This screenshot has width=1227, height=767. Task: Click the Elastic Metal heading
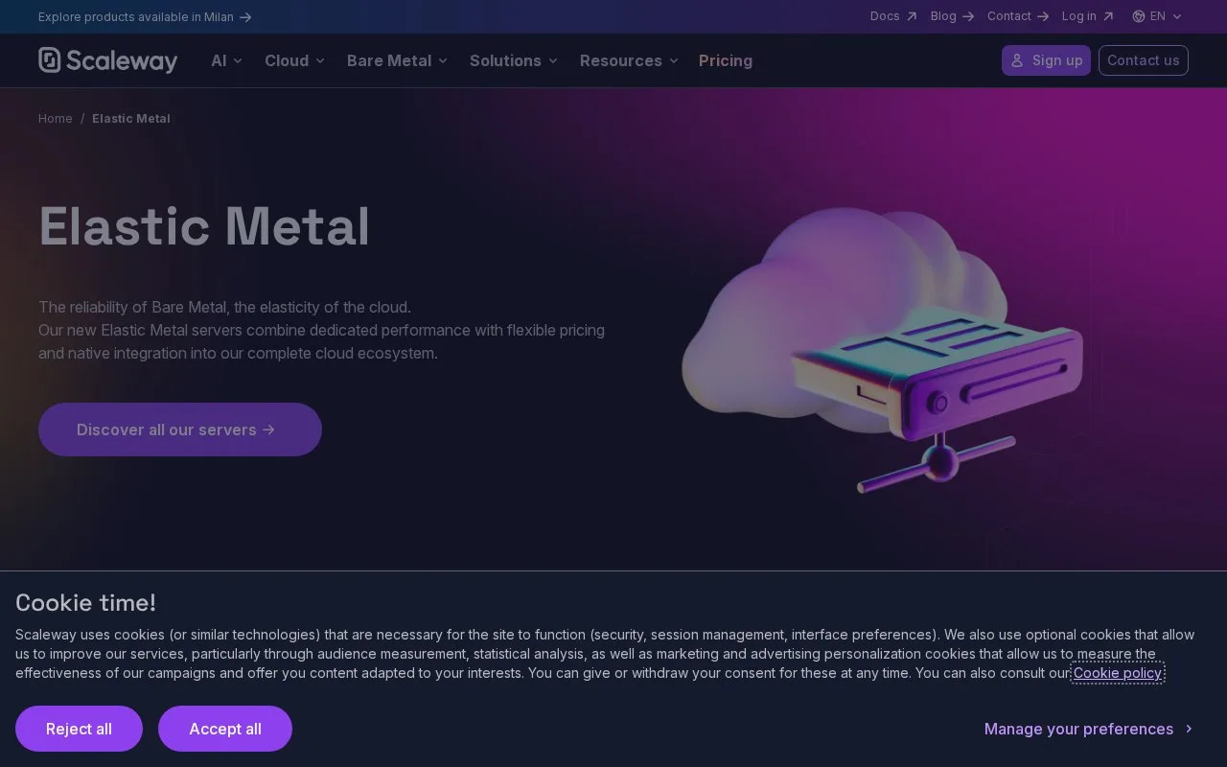point(204,226)
